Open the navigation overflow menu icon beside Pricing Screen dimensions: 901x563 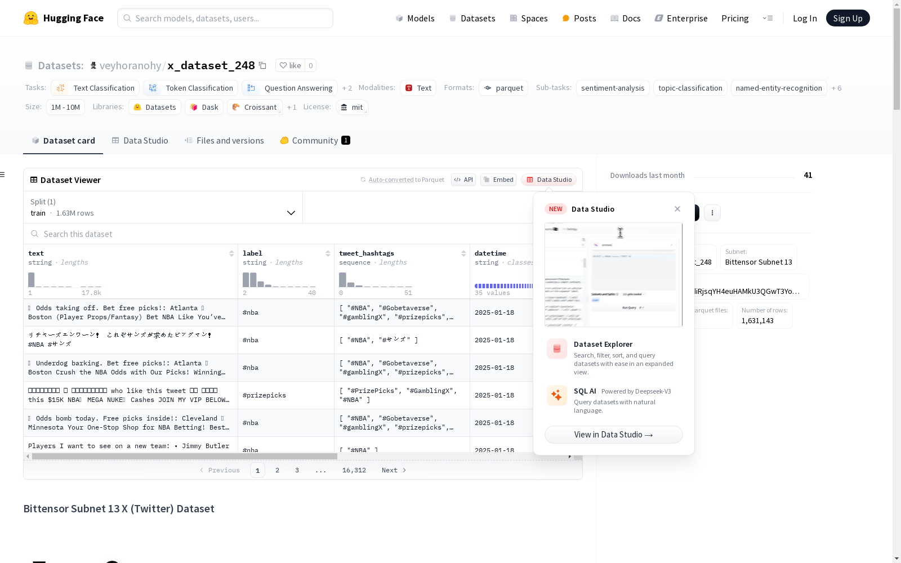coord(768,18)
